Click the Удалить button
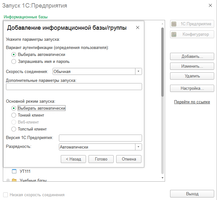This screenshot has height=200, width=217. 192,76
